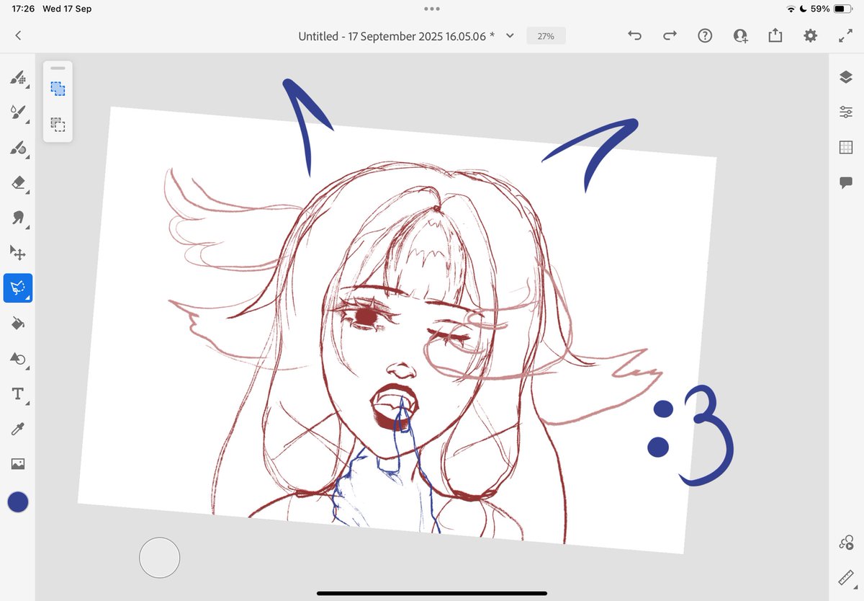This screenshot has width=864, height=601.
Task: Open the blue color chip picker
Action: tap(18, 502)
